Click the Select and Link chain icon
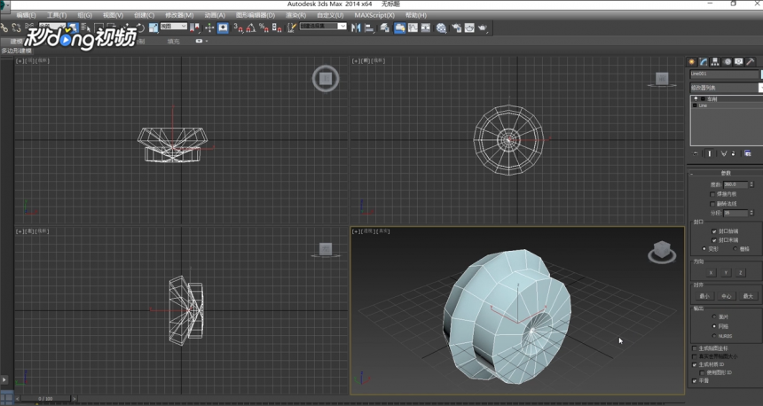Screen dimensions: 763x406 [4, 27]
